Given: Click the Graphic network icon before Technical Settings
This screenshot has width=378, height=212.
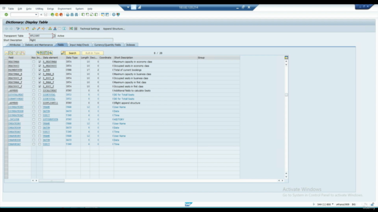Looking at the screenshot, I should tap(71, 29).
